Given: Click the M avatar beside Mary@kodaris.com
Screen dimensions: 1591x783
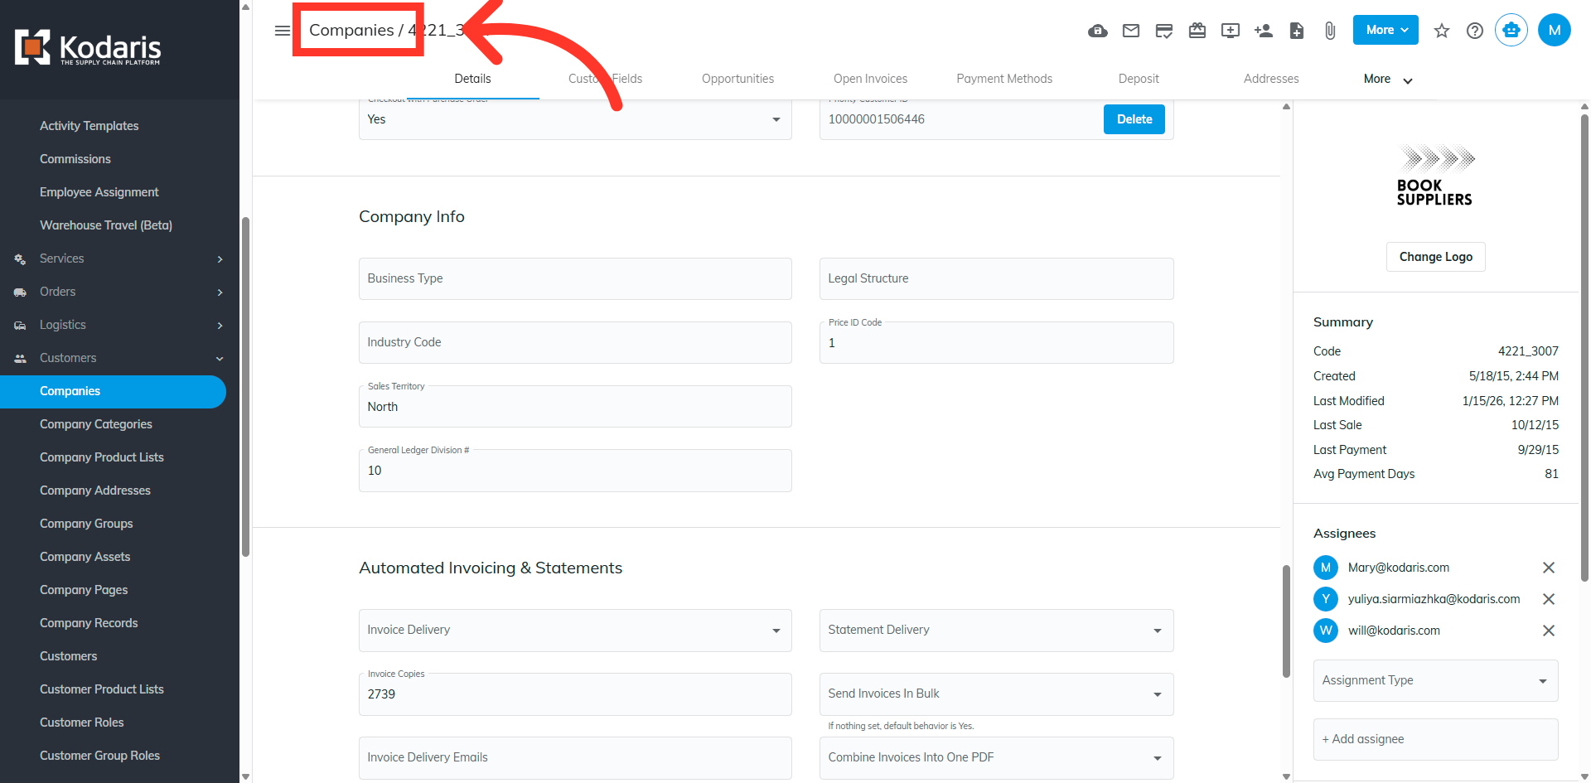Looking at the screenshot, I should (1326, 568).
